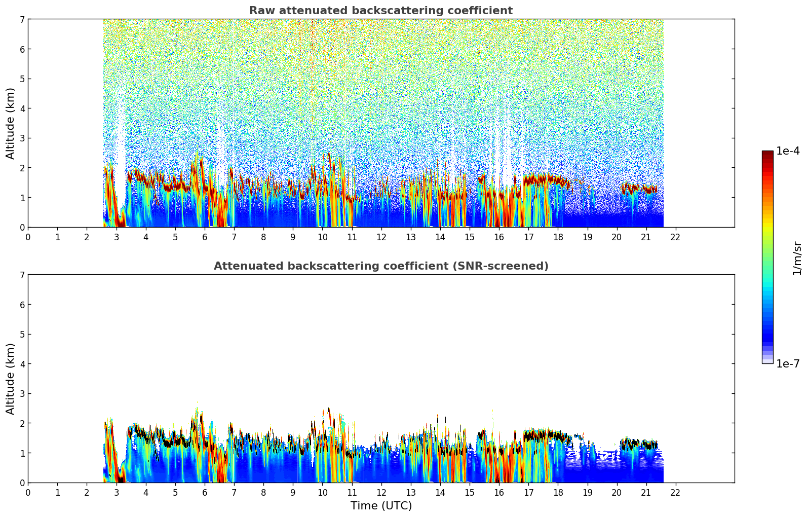Click the SNR-screened plot's "Altitude (km)" label

pos(10,379)
